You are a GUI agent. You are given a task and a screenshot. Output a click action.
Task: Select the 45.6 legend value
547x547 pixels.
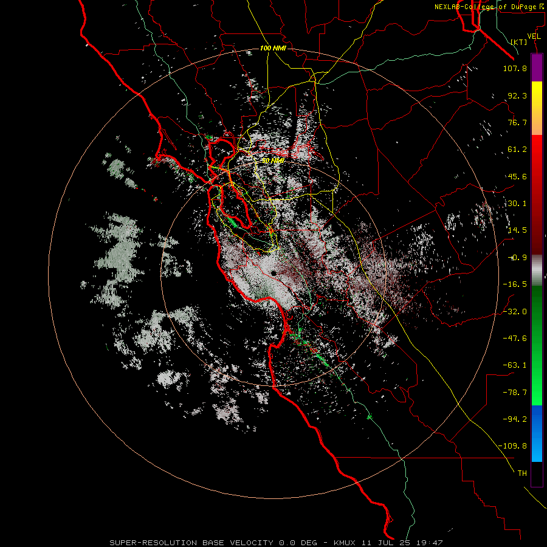pyautogui.click(x=517, y=176)
